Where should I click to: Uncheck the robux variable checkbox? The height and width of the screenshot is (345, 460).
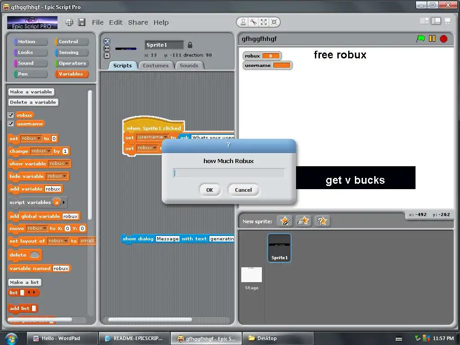pyautogui.click(x=11, y=115)
